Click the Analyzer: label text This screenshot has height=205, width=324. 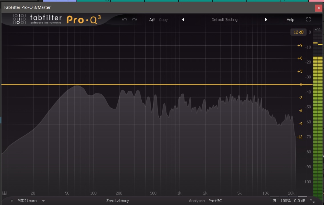click(x=197, y=201)
